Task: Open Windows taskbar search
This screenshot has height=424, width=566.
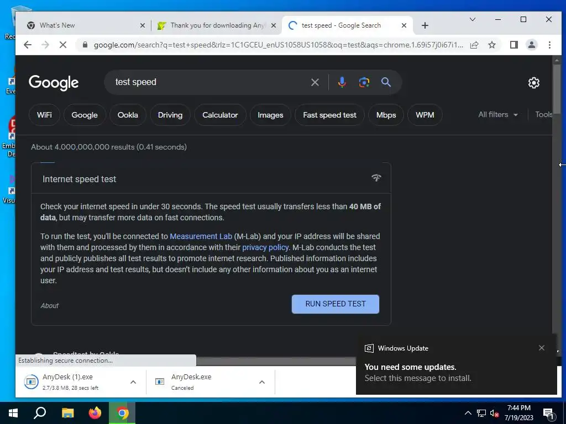Action: 40,413
